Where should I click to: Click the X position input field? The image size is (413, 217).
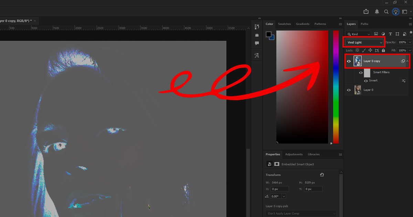(280, 189)
